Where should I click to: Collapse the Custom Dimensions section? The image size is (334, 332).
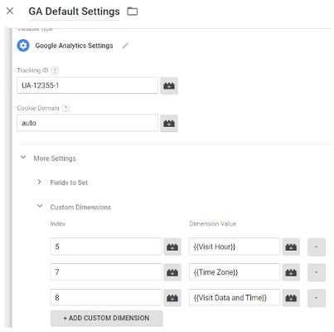point(40,206)
